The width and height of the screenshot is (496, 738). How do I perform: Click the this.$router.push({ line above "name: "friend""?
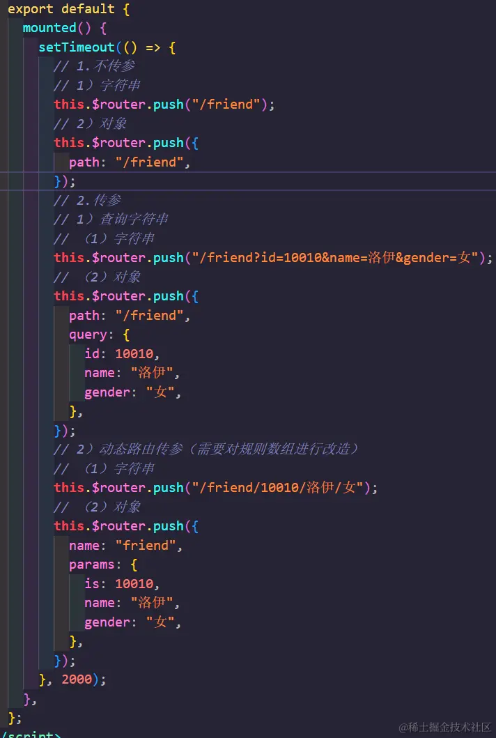[126, 526]
